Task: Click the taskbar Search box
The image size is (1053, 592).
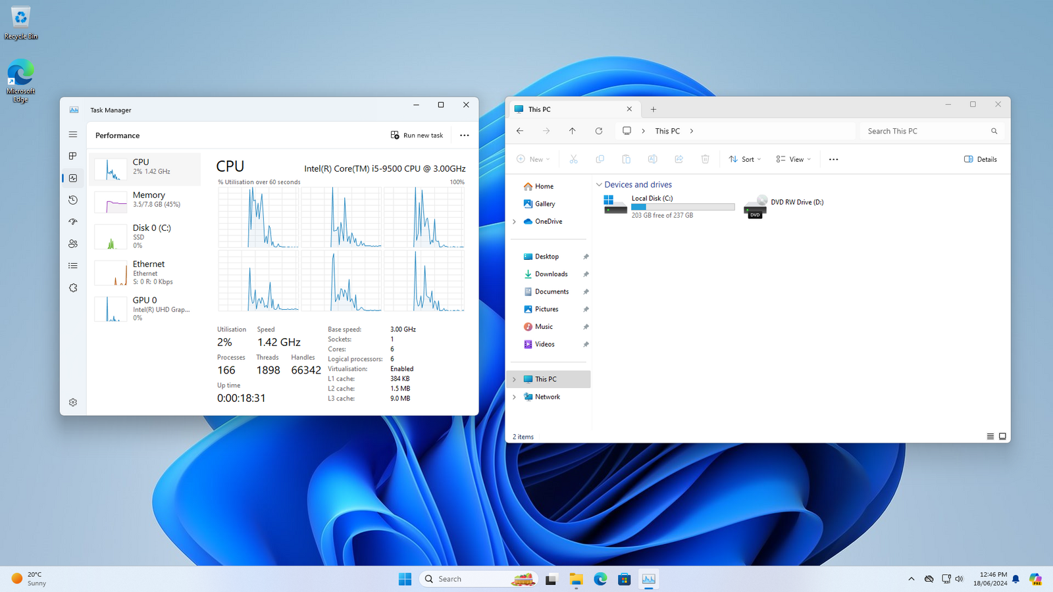Action: coord(478,579)
